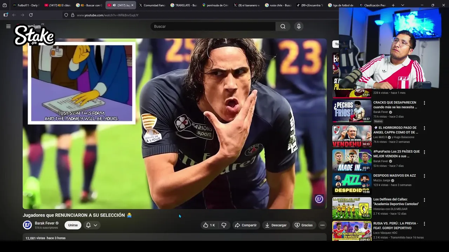The image size is (449, 252).
Task: Open options menu for #PuroFacto video
Action: coord(424,152)
